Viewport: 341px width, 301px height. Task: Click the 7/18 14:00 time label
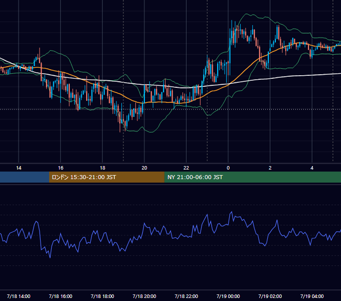point(19,296)
